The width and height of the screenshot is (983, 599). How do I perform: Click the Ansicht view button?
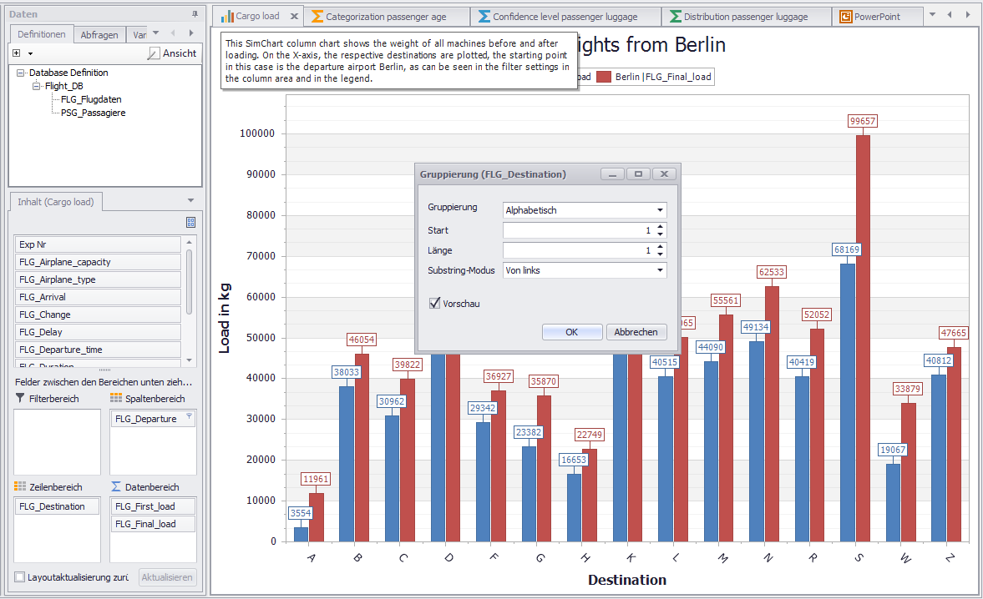173,53
